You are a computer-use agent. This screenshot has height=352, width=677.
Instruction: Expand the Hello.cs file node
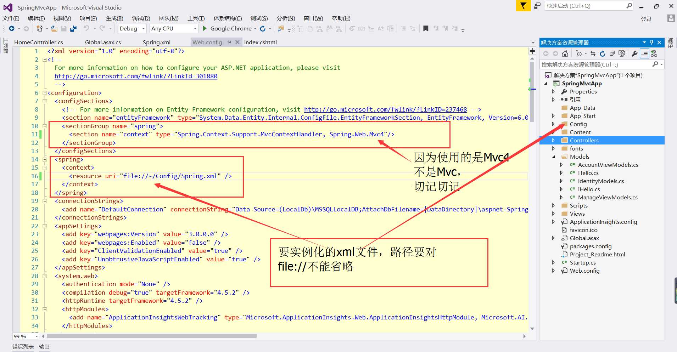pyautogui.click(x=561, y=173)
